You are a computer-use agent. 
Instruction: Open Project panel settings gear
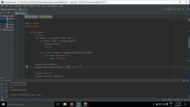pyautogui.click(x=8, y=13)
